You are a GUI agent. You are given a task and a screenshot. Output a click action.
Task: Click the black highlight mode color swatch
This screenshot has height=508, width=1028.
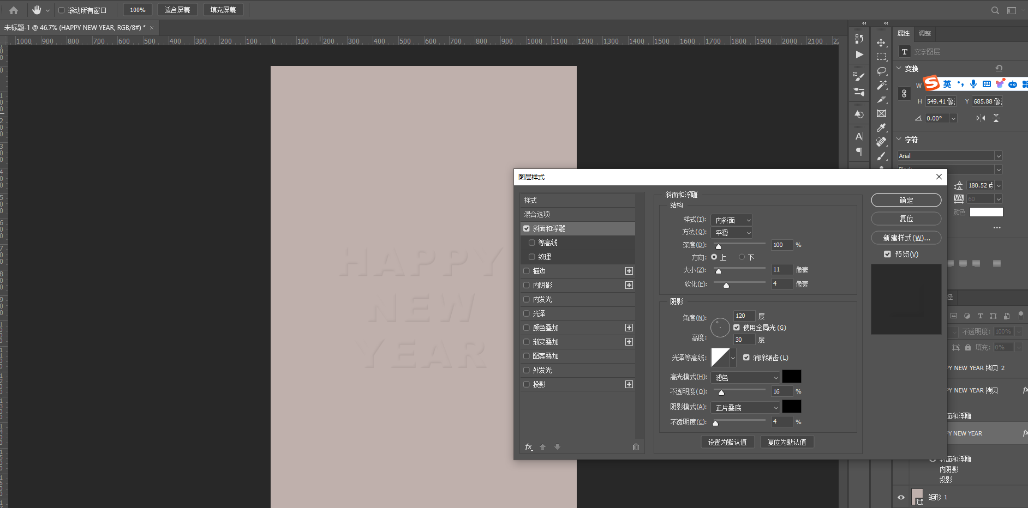[791, 377]
